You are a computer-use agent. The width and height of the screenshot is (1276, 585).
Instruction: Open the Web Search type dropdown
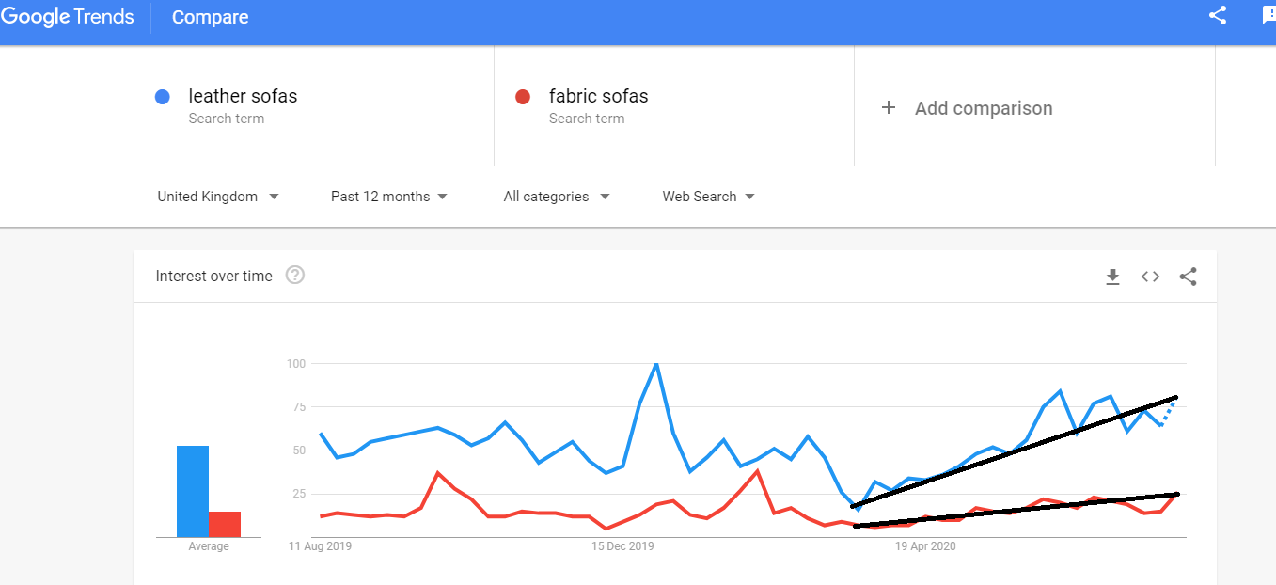[x=708, y=197]
